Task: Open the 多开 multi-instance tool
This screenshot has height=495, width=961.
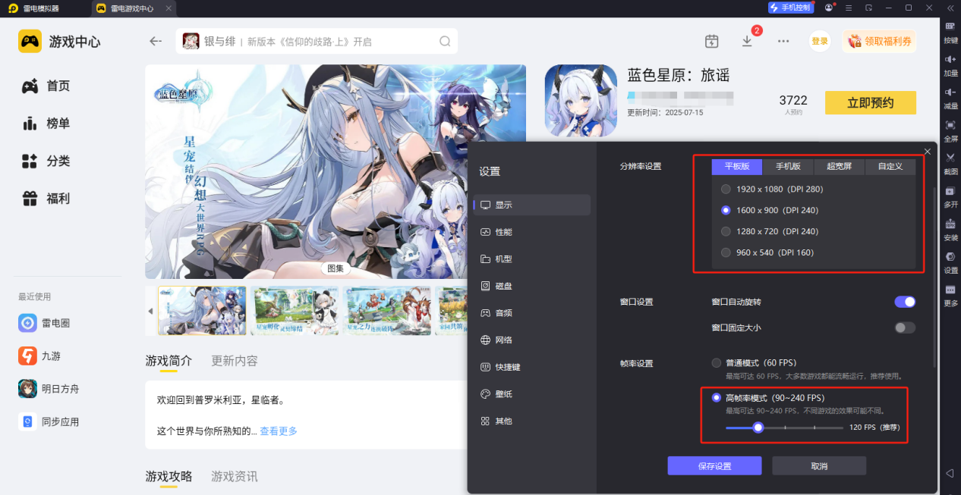Action: click(x=950, y=196)
